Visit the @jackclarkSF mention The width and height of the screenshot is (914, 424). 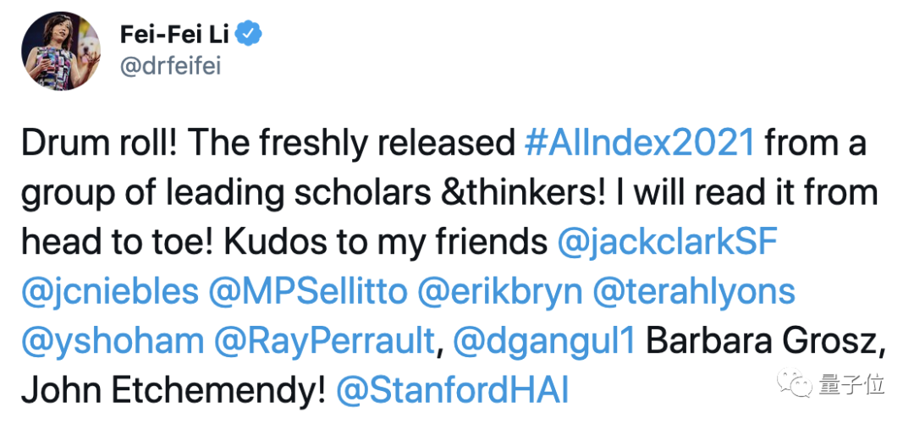(668, 243)
